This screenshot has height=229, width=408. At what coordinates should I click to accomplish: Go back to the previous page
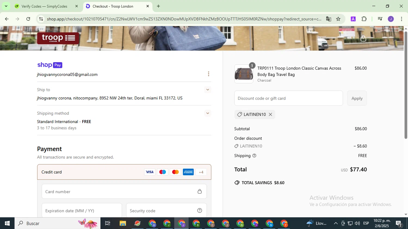7,19
